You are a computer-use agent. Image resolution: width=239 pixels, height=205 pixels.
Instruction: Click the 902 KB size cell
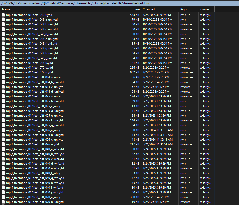[135, 72]
